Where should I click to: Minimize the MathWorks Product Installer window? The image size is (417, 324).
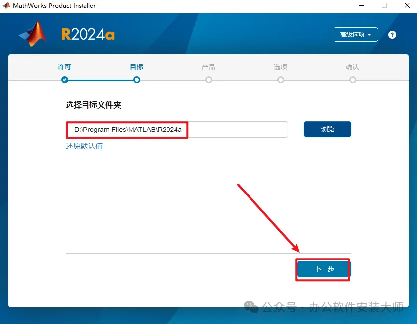pos(362,5)
